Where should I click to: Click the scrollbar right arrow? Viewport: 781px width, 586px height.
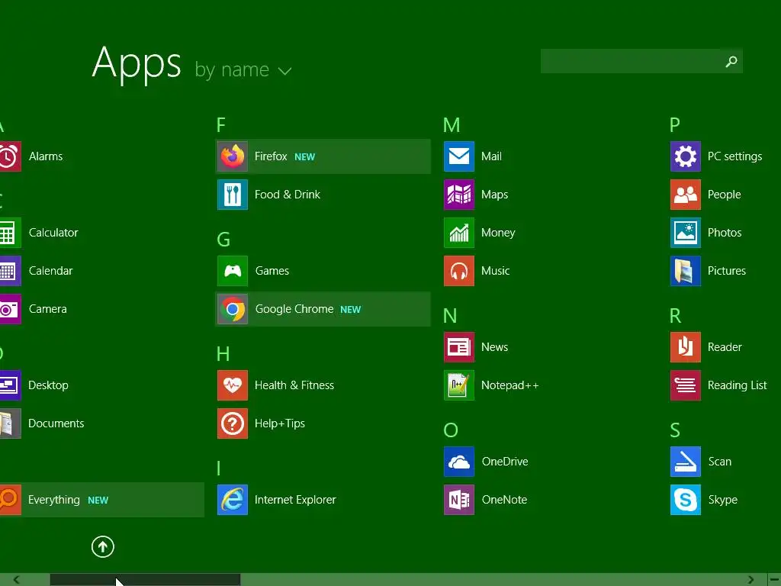(750, 580)
